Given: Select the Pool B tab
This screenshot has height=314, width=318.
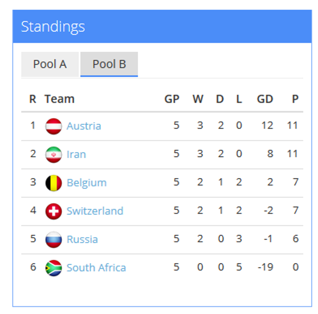Looking at the screenshot, I should (109, 64).
